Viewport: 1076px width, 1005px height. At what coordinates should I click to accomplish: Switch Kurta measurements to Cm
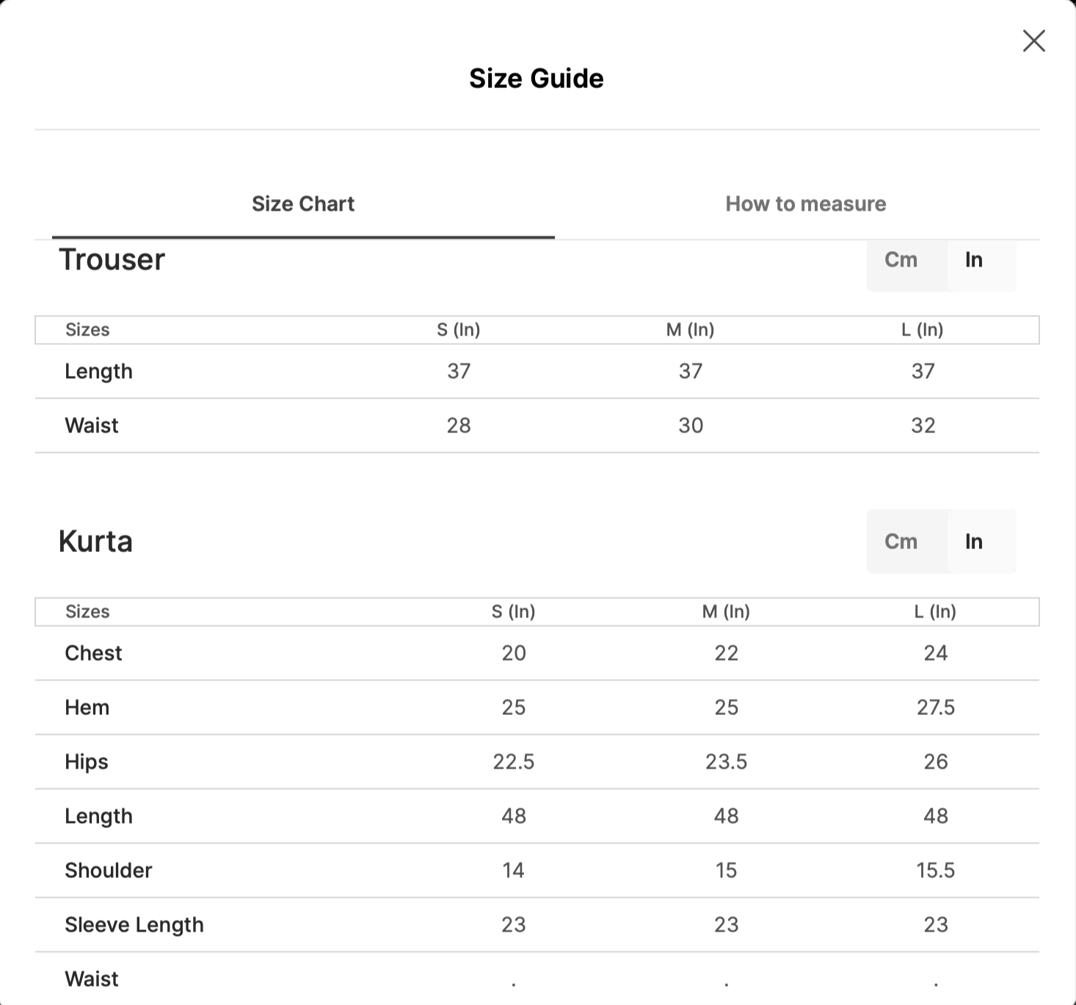pyautogui.click(x=901, y=542)
